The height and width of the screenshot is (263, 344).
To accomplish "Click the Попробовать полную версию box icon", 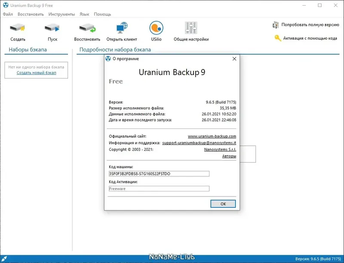I will pos(276,25).
